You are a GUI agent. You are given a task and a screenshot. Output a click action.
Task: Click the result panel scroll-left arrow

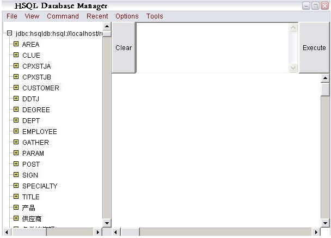tap(115, 232)
